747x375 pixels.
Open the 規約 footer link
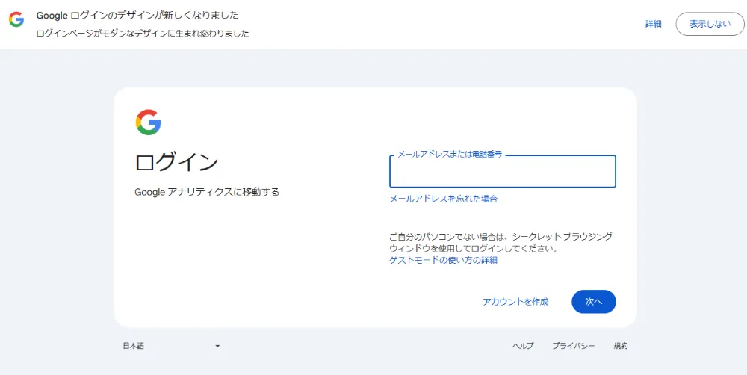pos(620,346)
